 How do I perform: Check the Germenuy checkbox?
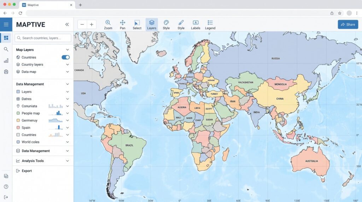(18, 120)
